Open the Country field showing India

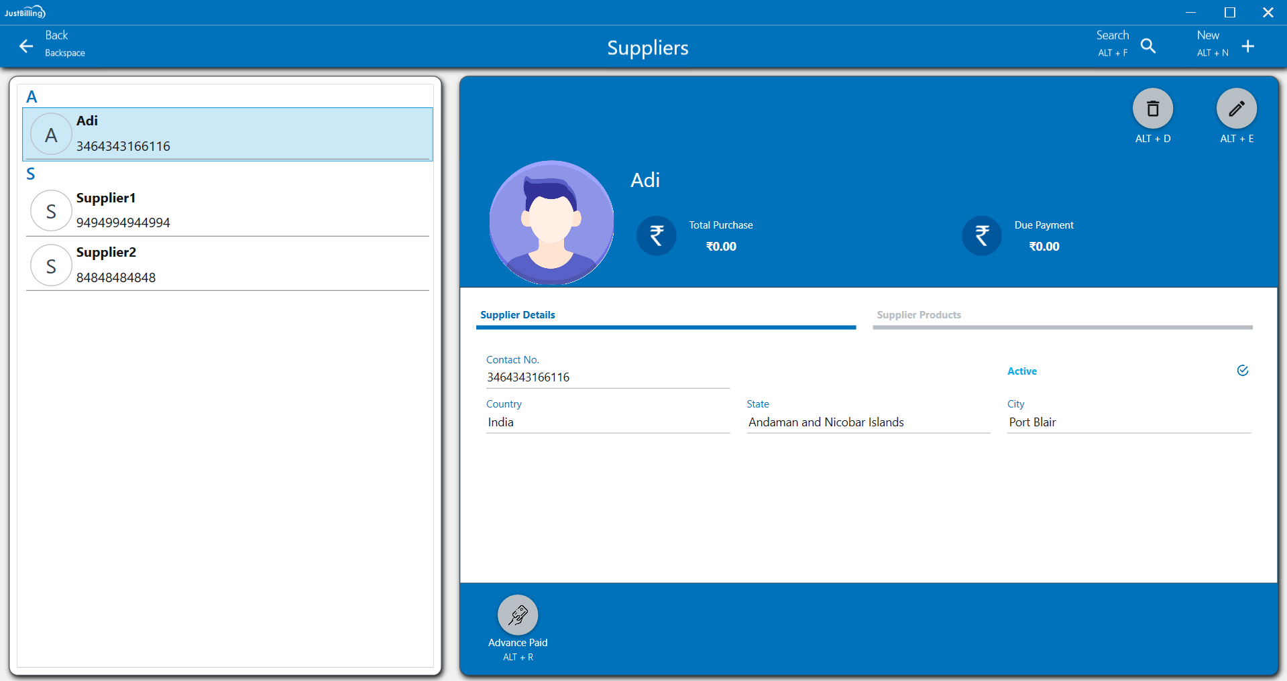point(607,422)
